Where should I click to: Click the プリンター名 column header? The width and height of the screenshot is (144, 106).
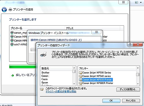click(x=37, y=28)
